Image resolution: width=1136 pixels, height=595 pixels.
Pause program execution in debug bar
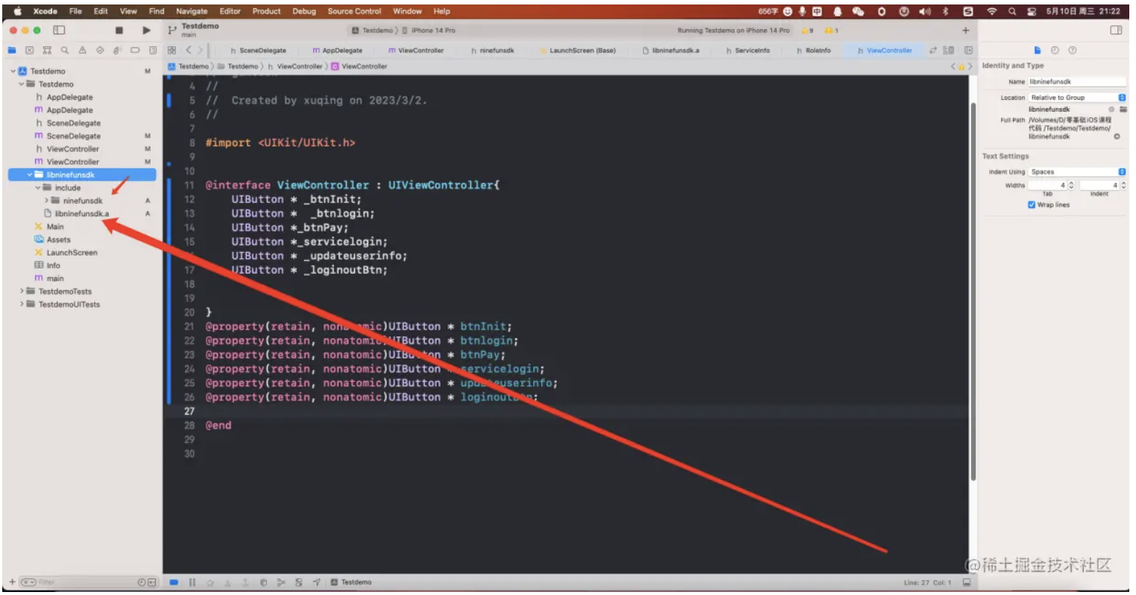(x=192, y=582)
